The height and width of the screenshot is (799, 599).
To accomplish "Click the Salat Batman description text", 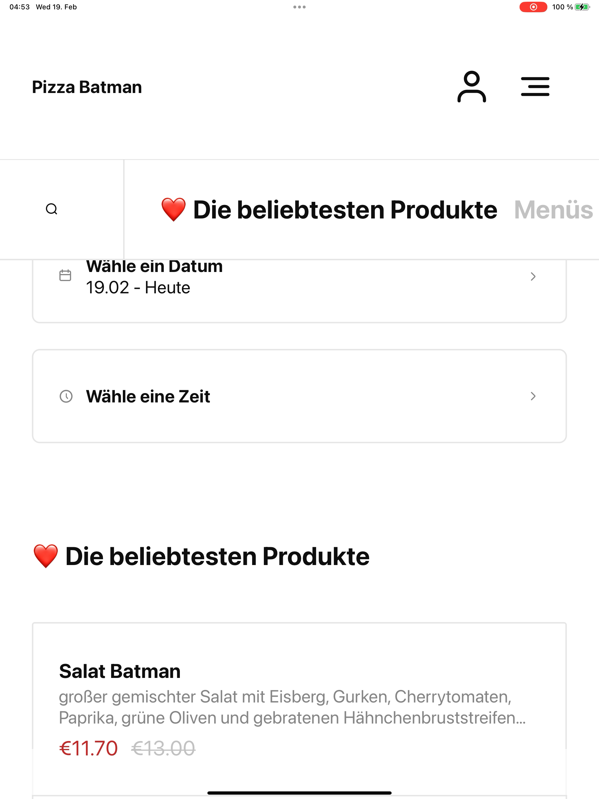I will 292,707.
